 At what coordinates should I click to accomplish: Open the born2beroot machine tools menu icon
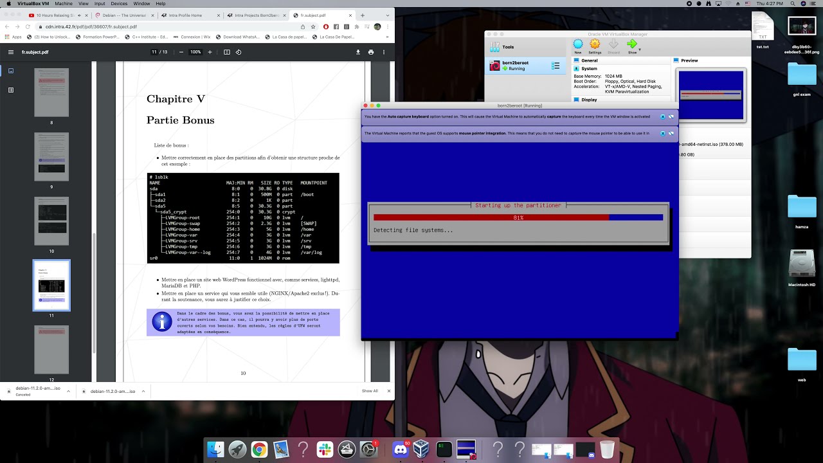(556, 66)
